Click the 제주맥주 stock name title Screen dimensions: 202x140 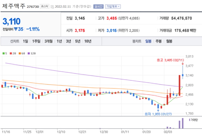coord(14,6)
